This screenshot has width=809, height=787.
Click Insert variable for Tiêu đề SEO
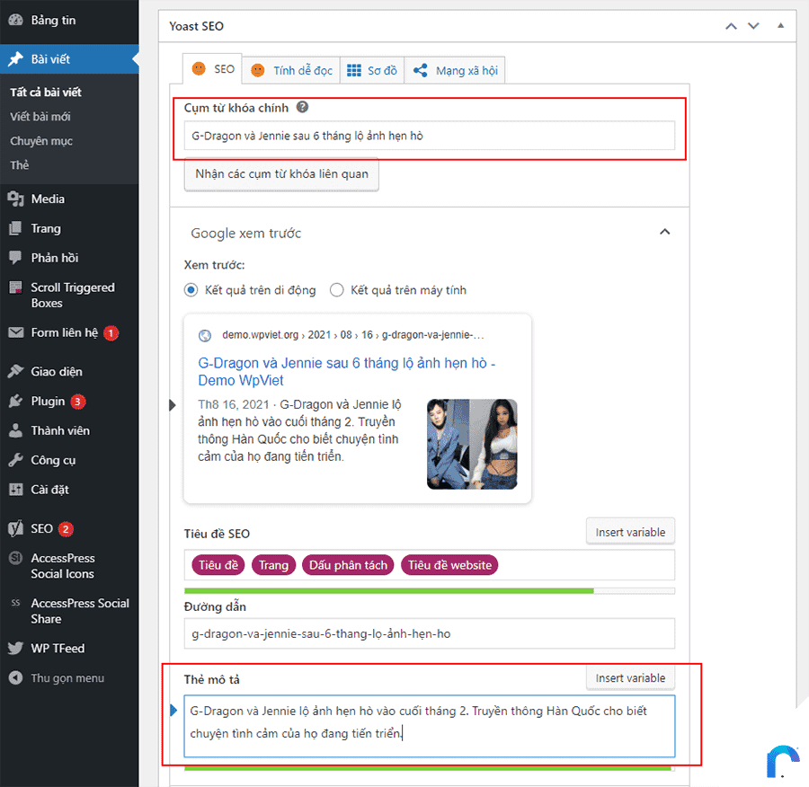[630, 532]
